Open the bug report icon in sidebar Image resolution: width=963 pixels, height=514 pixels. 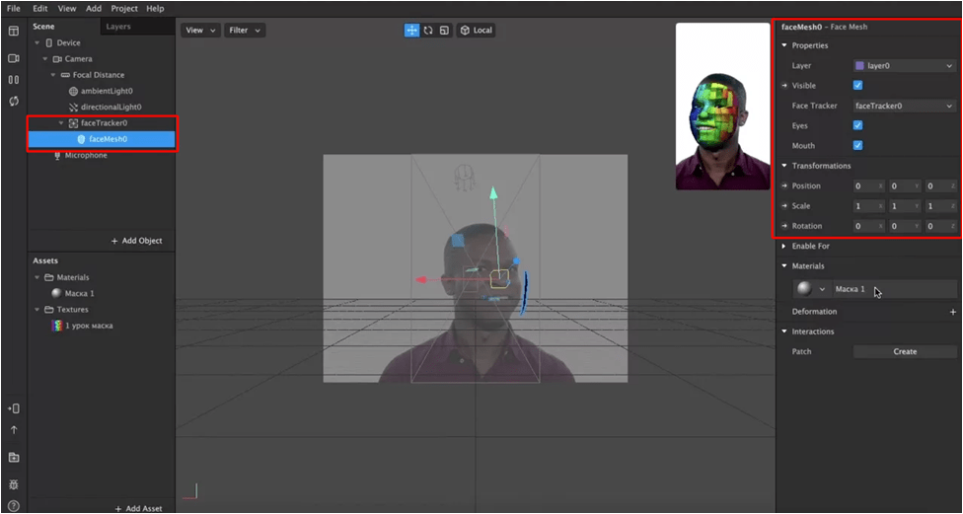(x=14, y=484)
